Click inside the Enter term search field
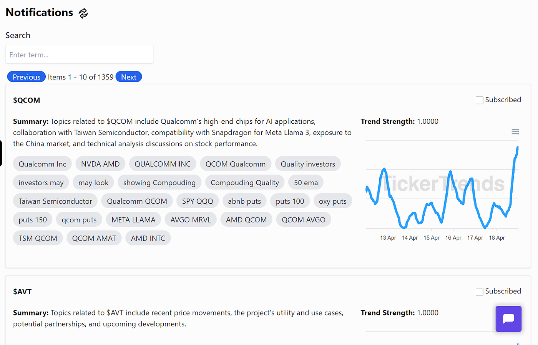This screenshot has width=538, height=345. click(80, 54)
